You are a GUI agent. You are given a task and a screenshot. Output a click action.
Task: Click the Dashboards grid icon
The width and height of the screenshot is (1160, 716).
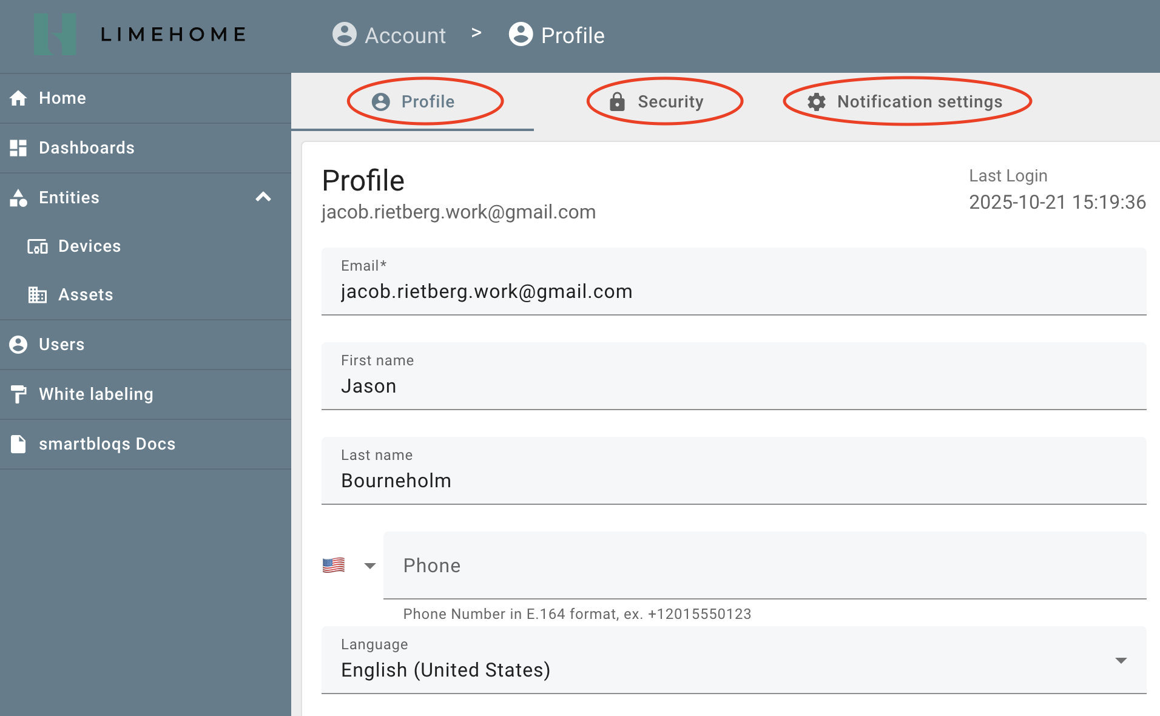pyautogui.click(x=18, y=148)
